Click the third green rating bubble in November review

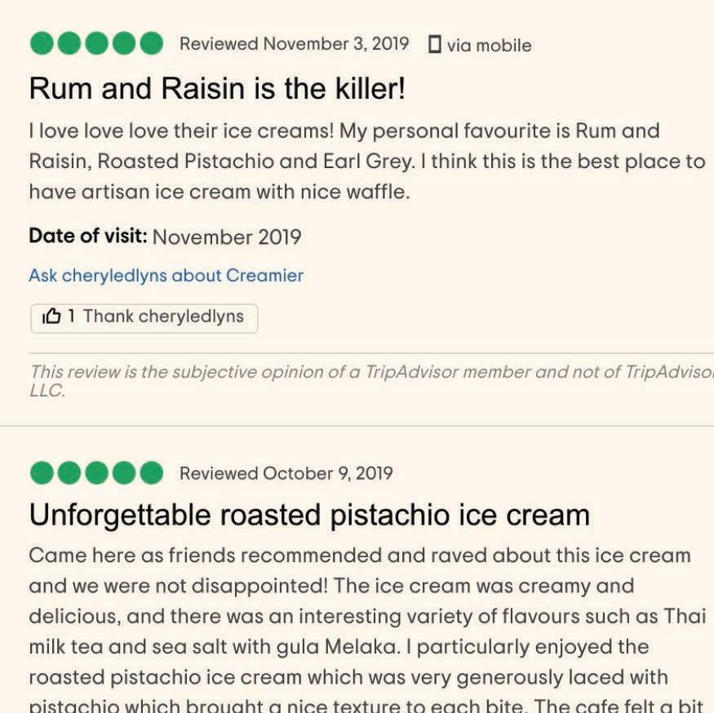[x=96, y=43]
